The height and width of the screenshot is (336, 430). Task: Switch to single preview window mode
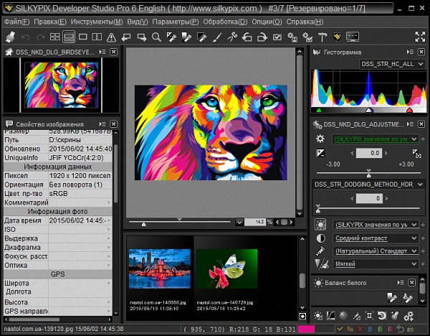coord(83,37)
